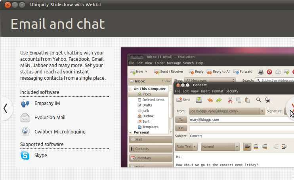This screenshot has width=294, height=180.
Task: Toggle right text alignment
Action: 264,147
